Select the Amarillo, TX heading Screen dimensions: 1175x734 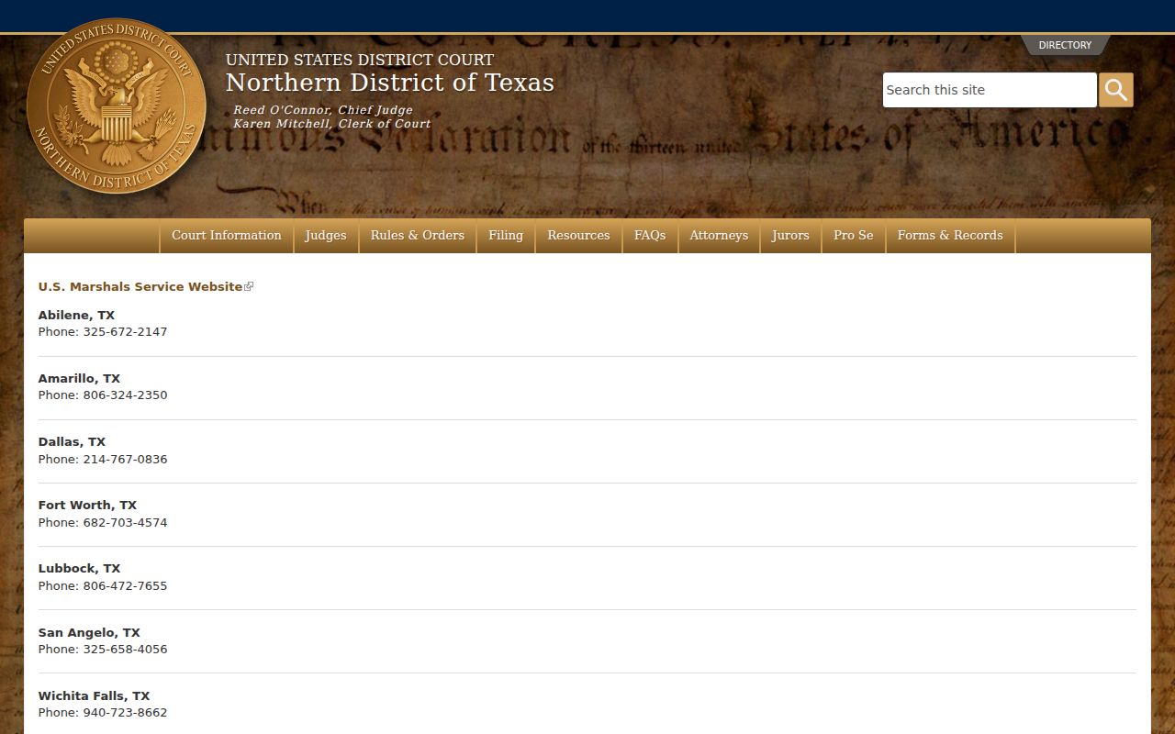79,379
